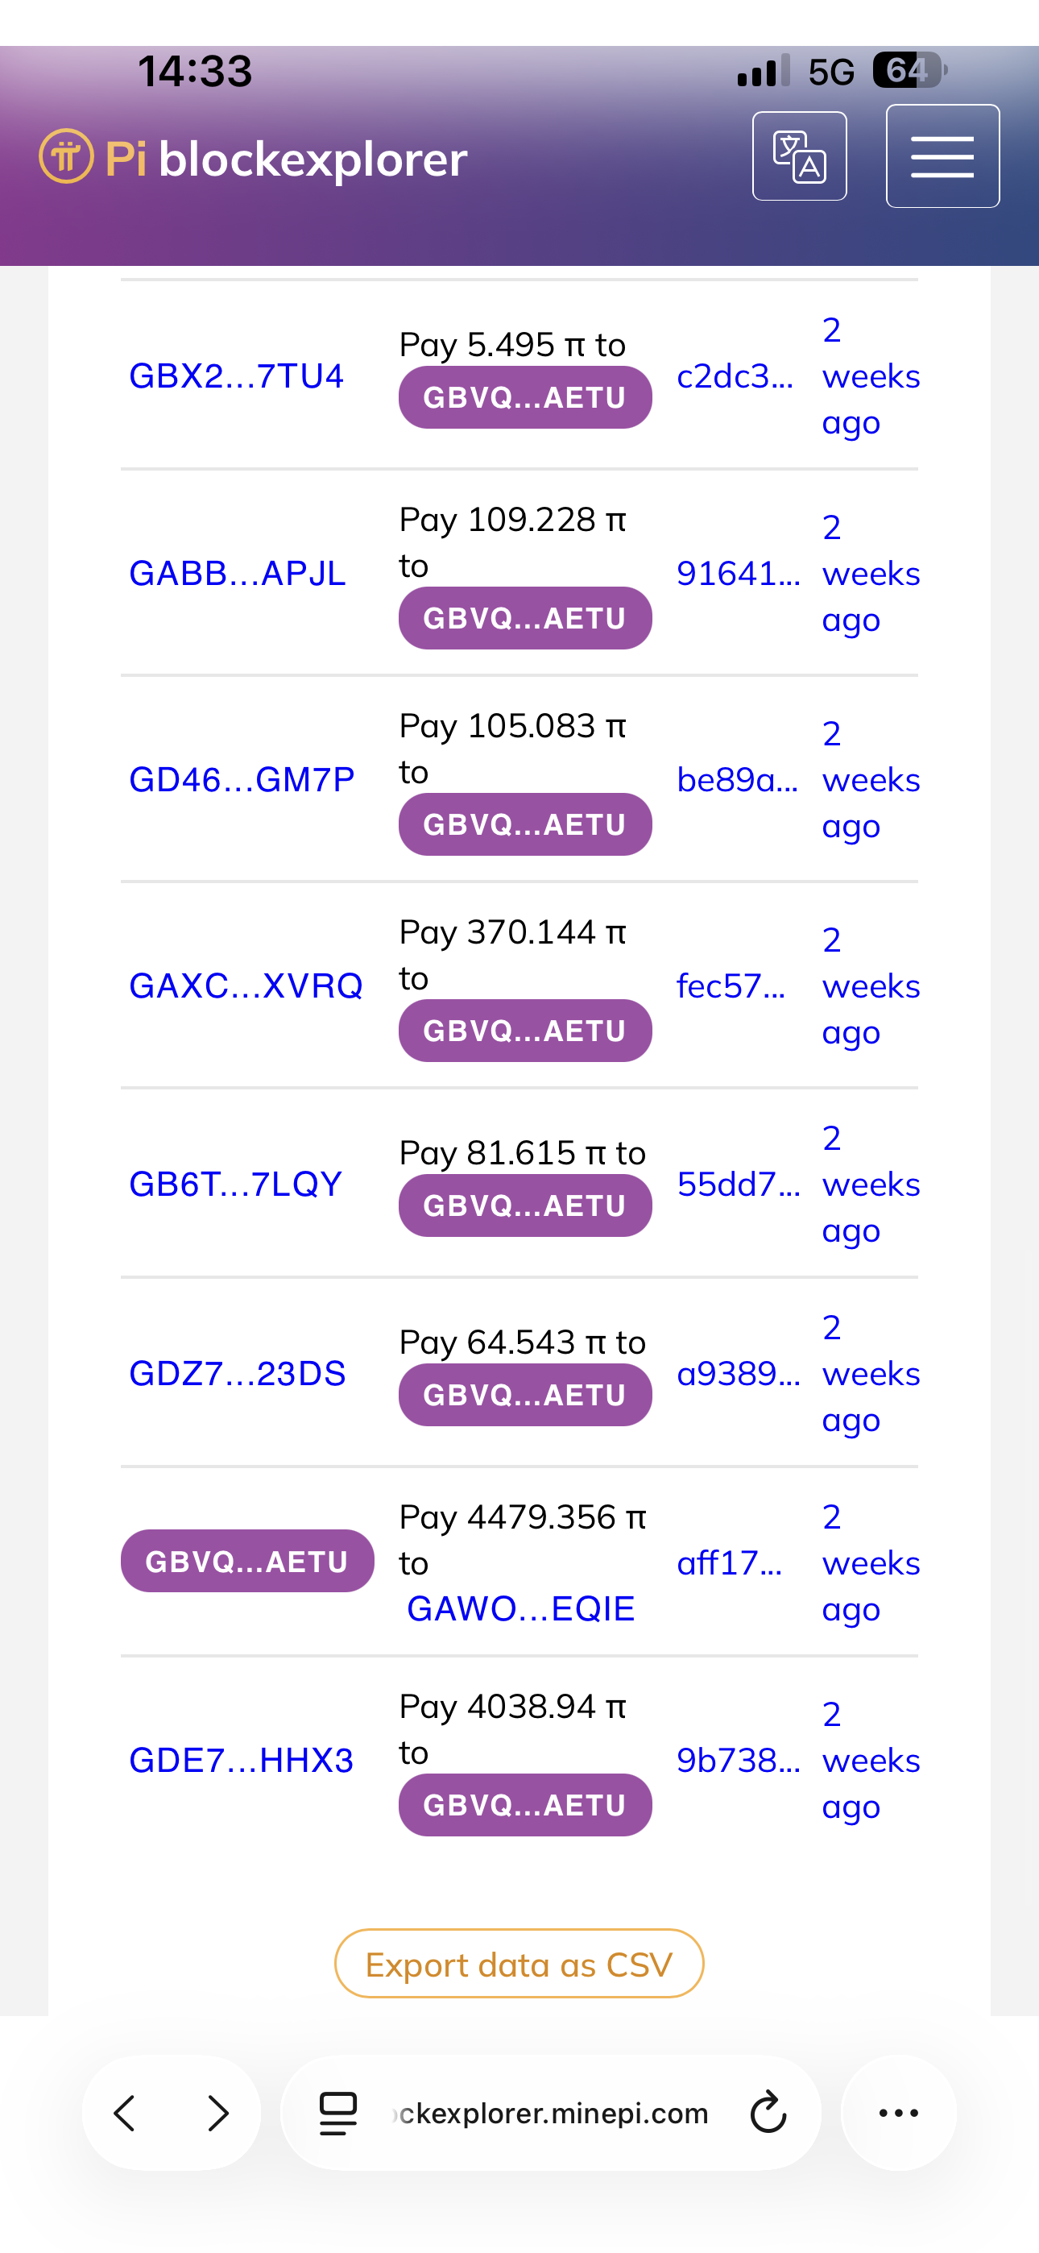Open the hamburger navigation menu
This screenshot has height=2253, width=1039.
(x=942, y=156)
